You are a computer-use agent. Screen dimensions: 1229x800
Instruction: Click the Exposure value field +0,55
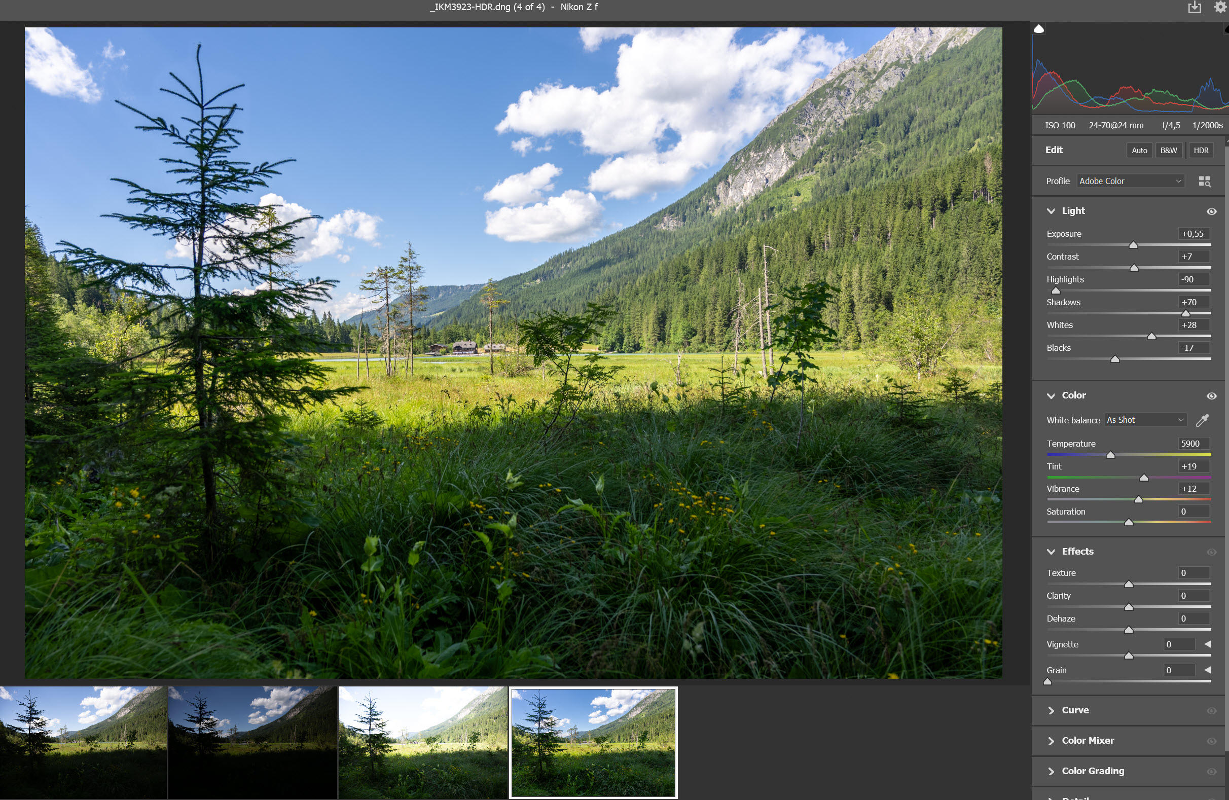(x=1195, y=234)
